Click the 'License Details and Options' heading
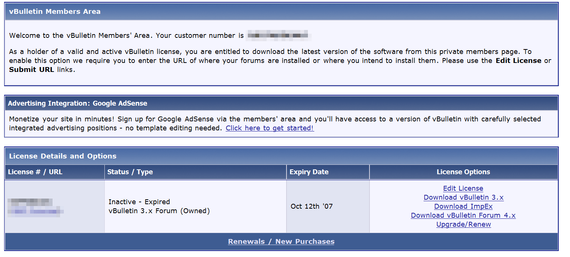Viewport: 570px width, 257px height. 63,156
